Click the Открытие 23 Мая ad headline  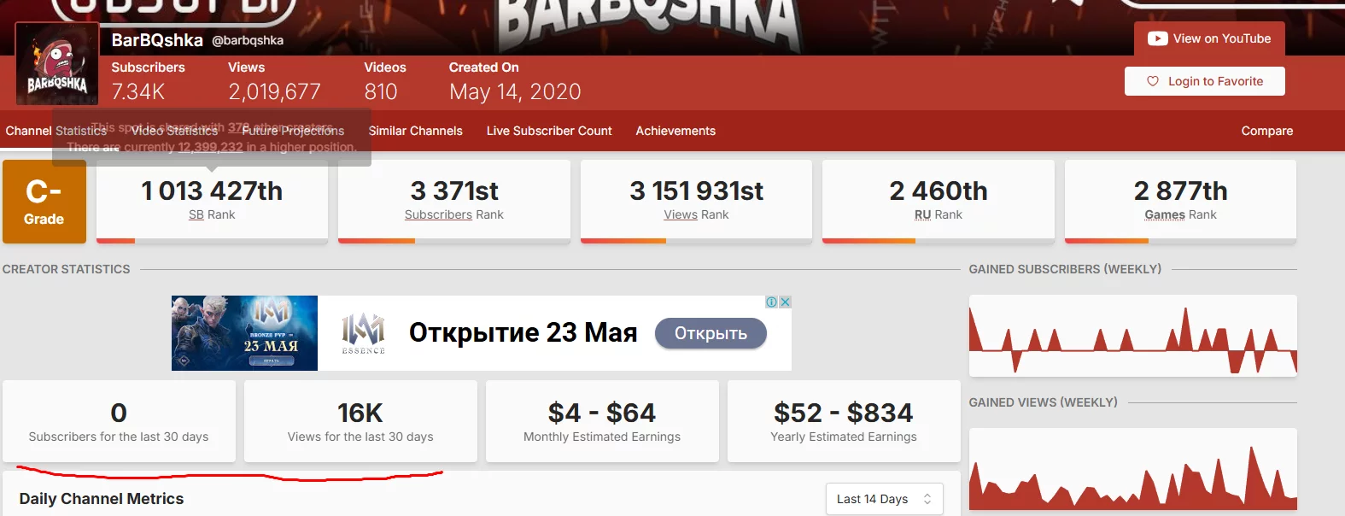coord(523,332)
